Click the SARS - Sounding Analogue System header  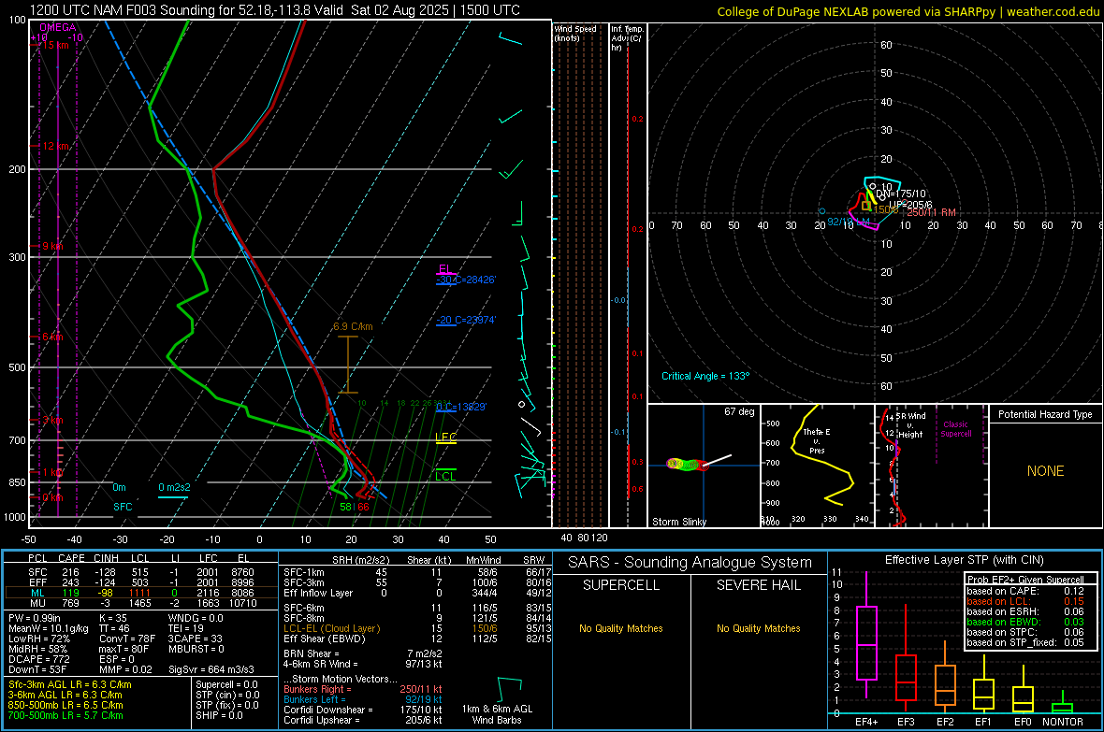[690, 563]
